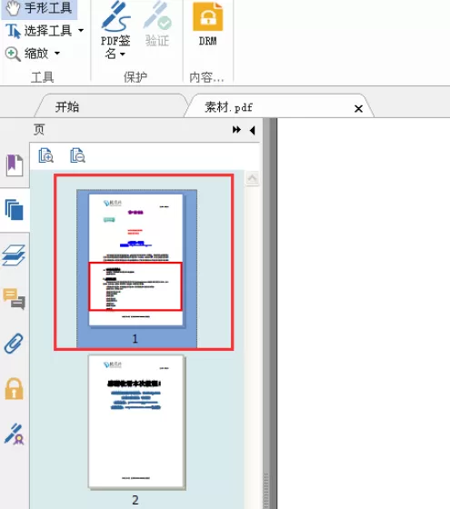Select page 2 thumbnail
This screenshot has width=450, height=509.
point(136,422)
